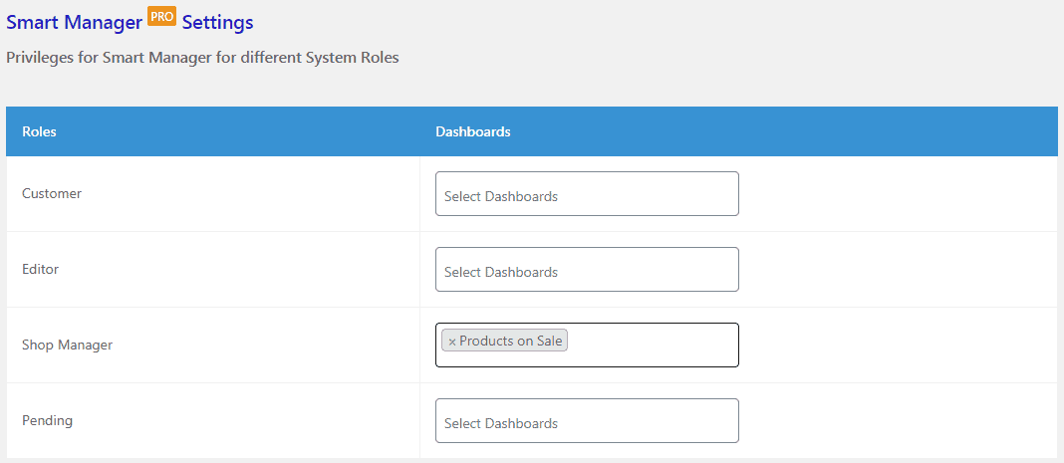Image resolution: width=1064 pixels, height=463 pixels.
Task: Click the orange PRO badge
Action: pyautogui.click(x=161, y=16)
